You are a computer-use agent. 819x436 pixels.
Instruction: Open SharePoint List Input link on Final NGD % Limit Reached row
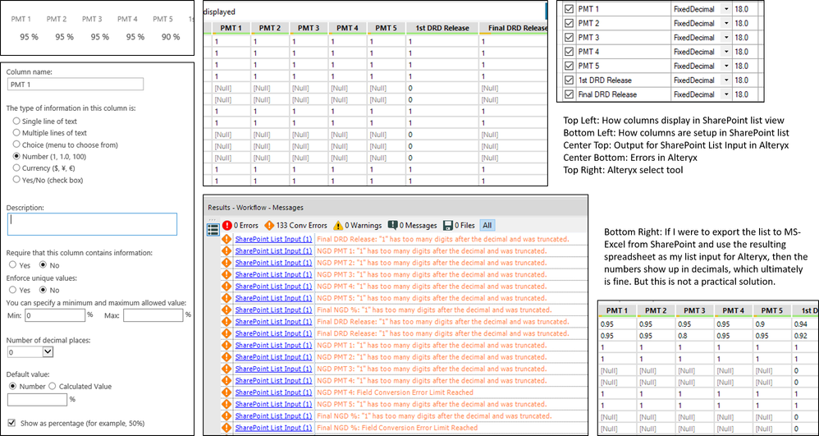point(274,428)
